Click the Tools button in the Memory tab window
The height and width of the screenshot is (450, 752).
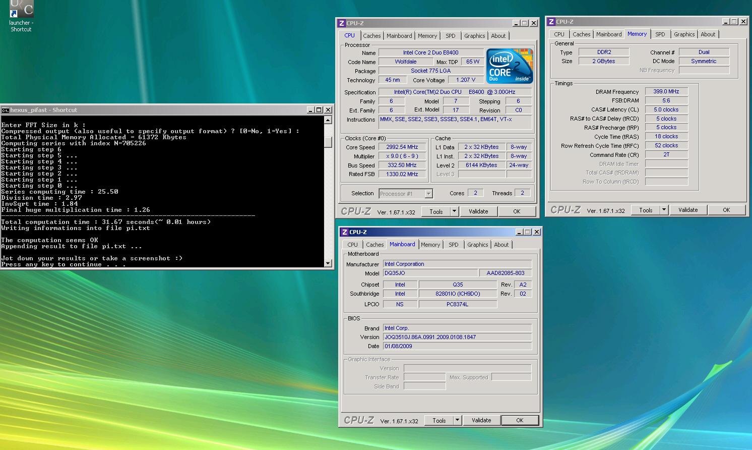click(646, 210)
